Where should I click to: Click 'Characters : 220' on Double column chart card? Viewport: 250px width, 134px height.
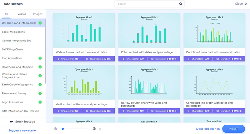[x=200, y=59]
